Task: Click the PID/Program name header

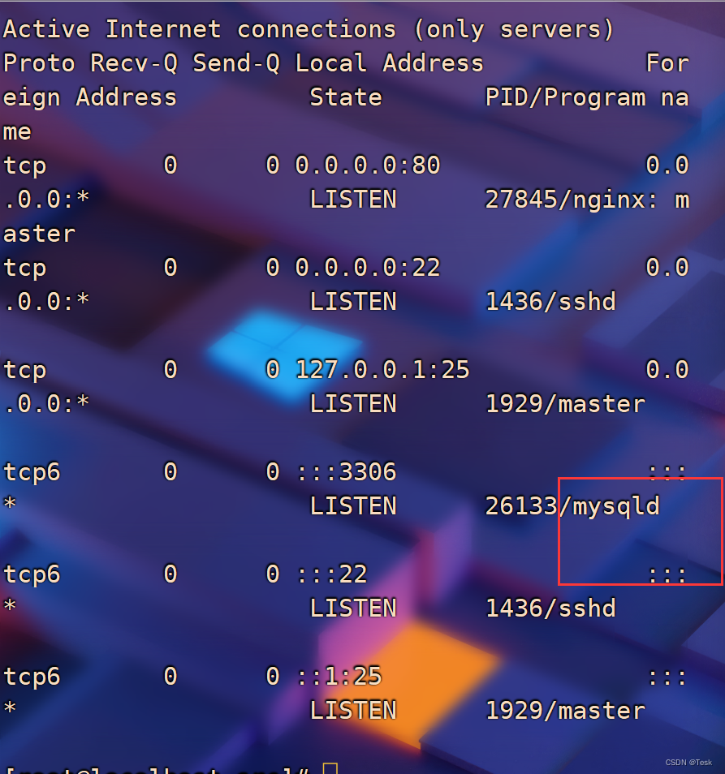Action: (x=586, y=97)
